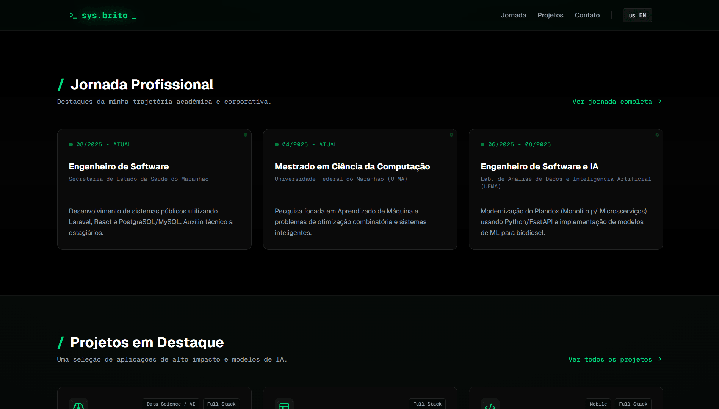Image resolution: width=719 pixels, height=409 pixels.
Task: Click the Destaques da minha trajetória subtitle
Action: [164, 102]
